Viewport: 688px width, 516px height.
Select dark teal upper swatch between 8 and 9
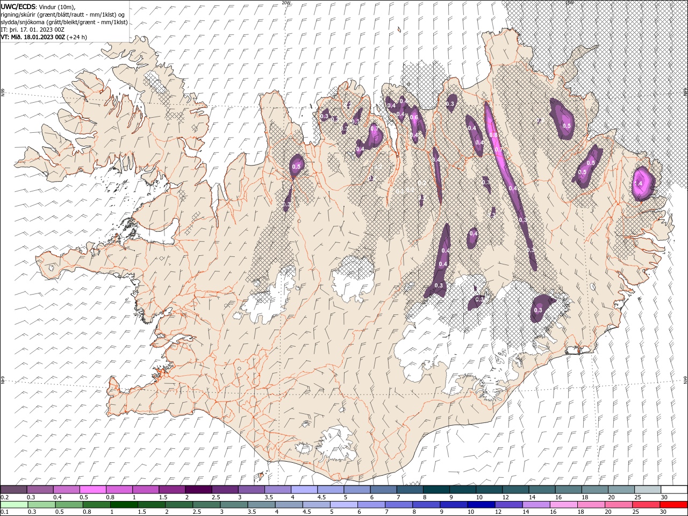[x=436, y=490]
